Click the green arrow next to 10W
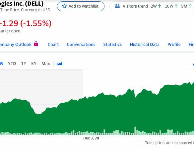 pos(176,6)
